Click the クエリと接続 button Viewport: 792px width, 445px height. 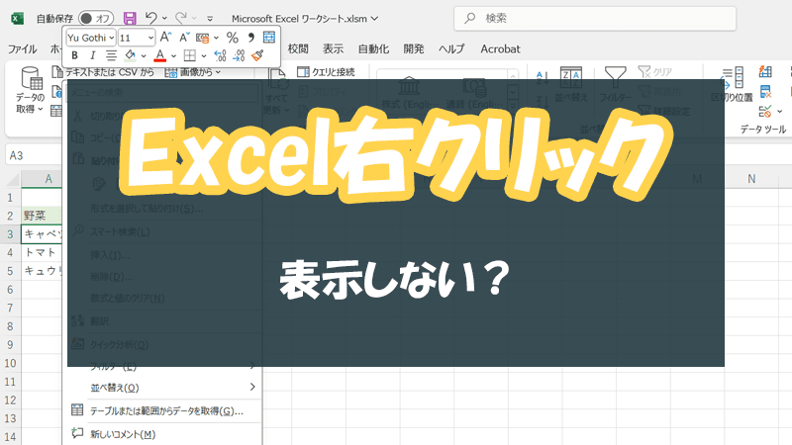[x=326, y=72]
